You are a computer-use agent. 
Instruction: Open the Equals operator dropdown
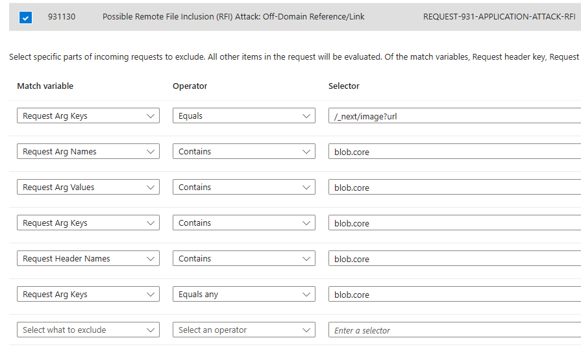click(x=244, y=115)
